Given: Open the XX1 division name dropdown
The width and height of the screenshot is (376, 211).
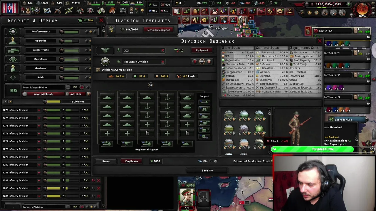Looking at the screenshot, I should [163, 50].
